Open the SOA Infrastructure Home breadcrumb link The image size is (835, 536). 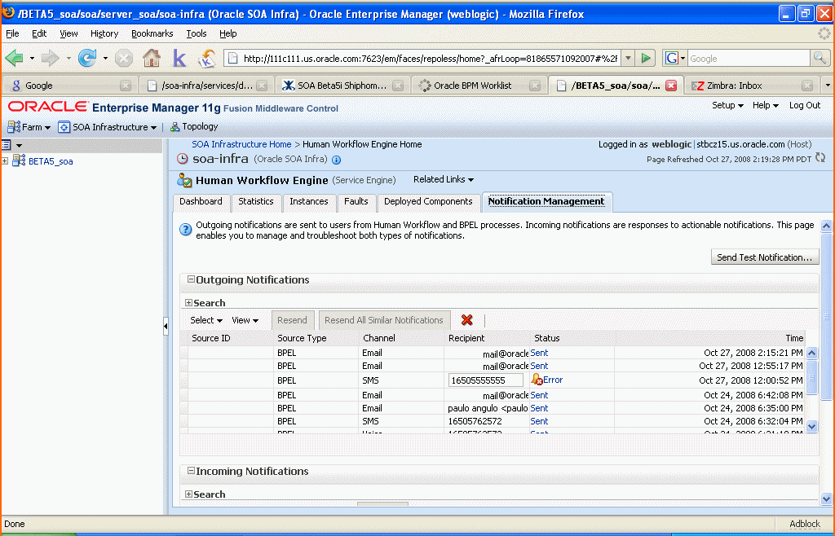click(241, 144)
